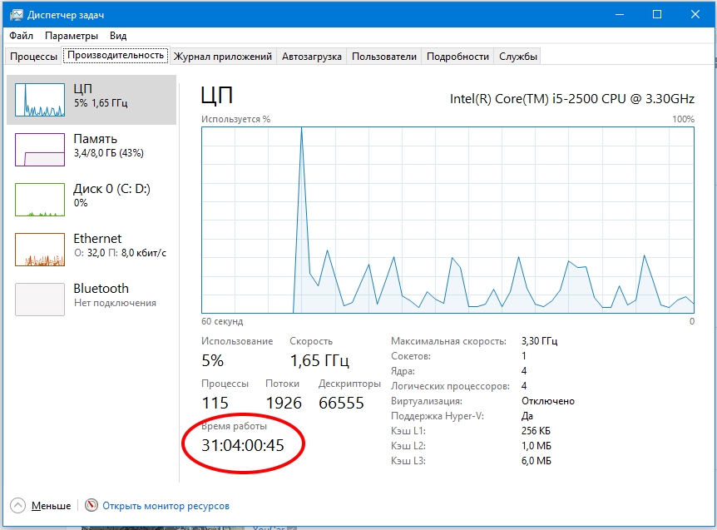The width and height of the screenshot is (717, 530).
Task: Switch to the Подробности tab
Action: pos(457,57)
